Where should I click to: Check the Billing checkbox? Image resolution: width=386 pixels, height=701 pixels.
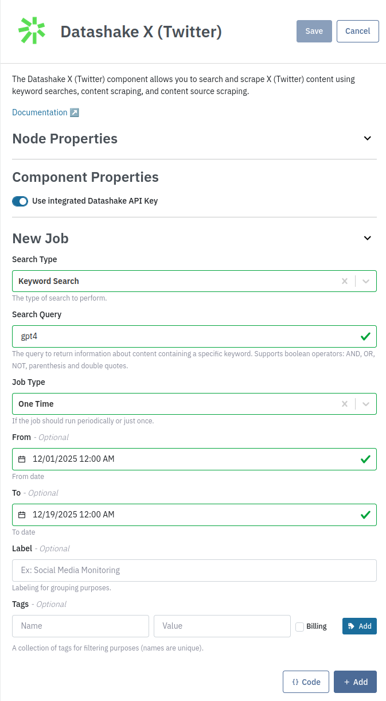pos(299,626)
